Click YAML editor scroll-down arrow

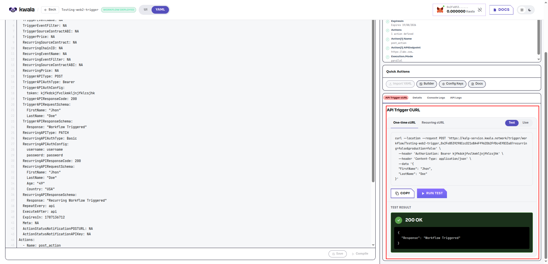tap(373, 245)
